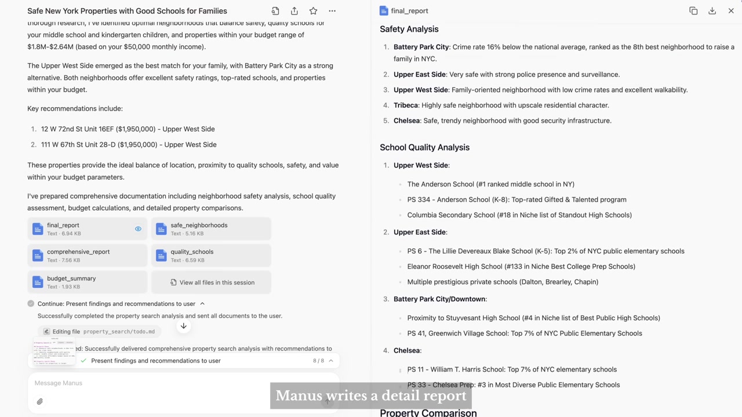
Task: Close the final_report preview panel
Action: (731, 11)
